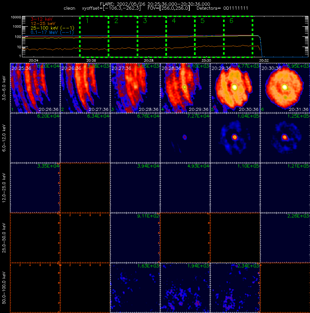Click the '3.0-6.0 keV' row label

(x=4, y=88)
